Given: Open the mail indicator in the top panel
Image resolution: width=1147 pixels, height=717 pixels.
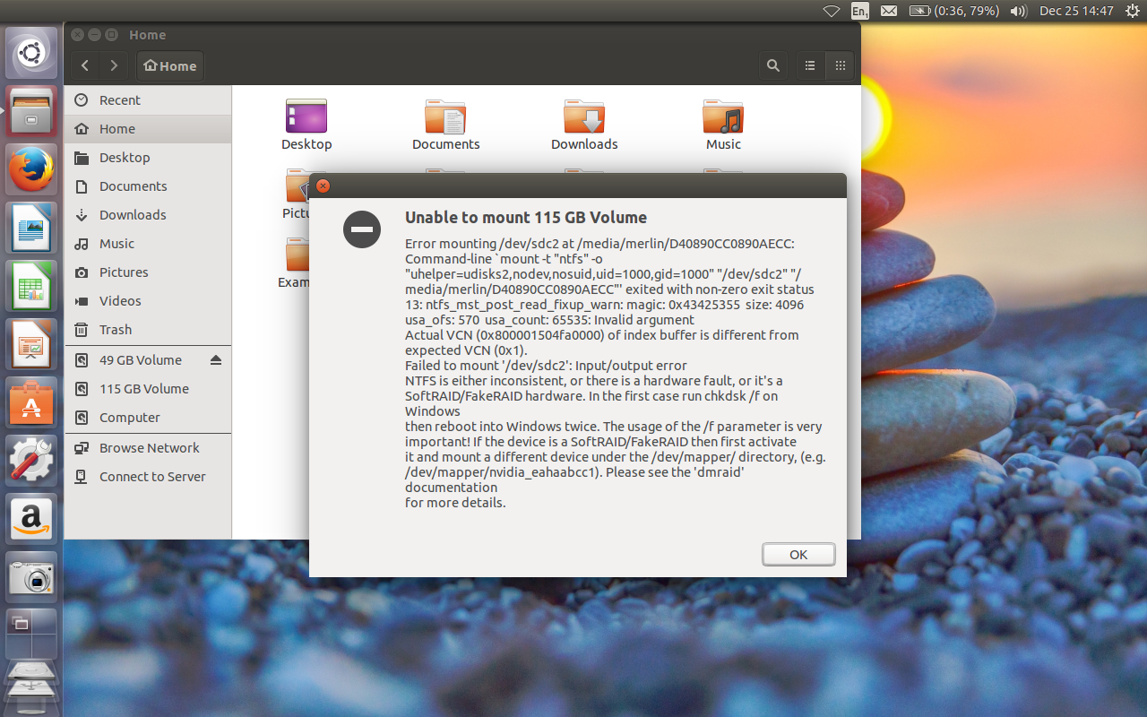Looking at the screenshot, I should (888, 11).
